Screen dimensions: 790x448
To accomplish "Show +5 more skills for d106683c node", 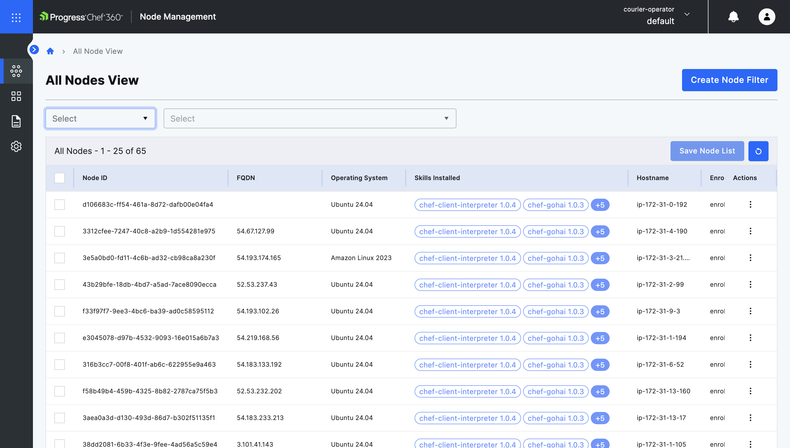I will 600,205.
